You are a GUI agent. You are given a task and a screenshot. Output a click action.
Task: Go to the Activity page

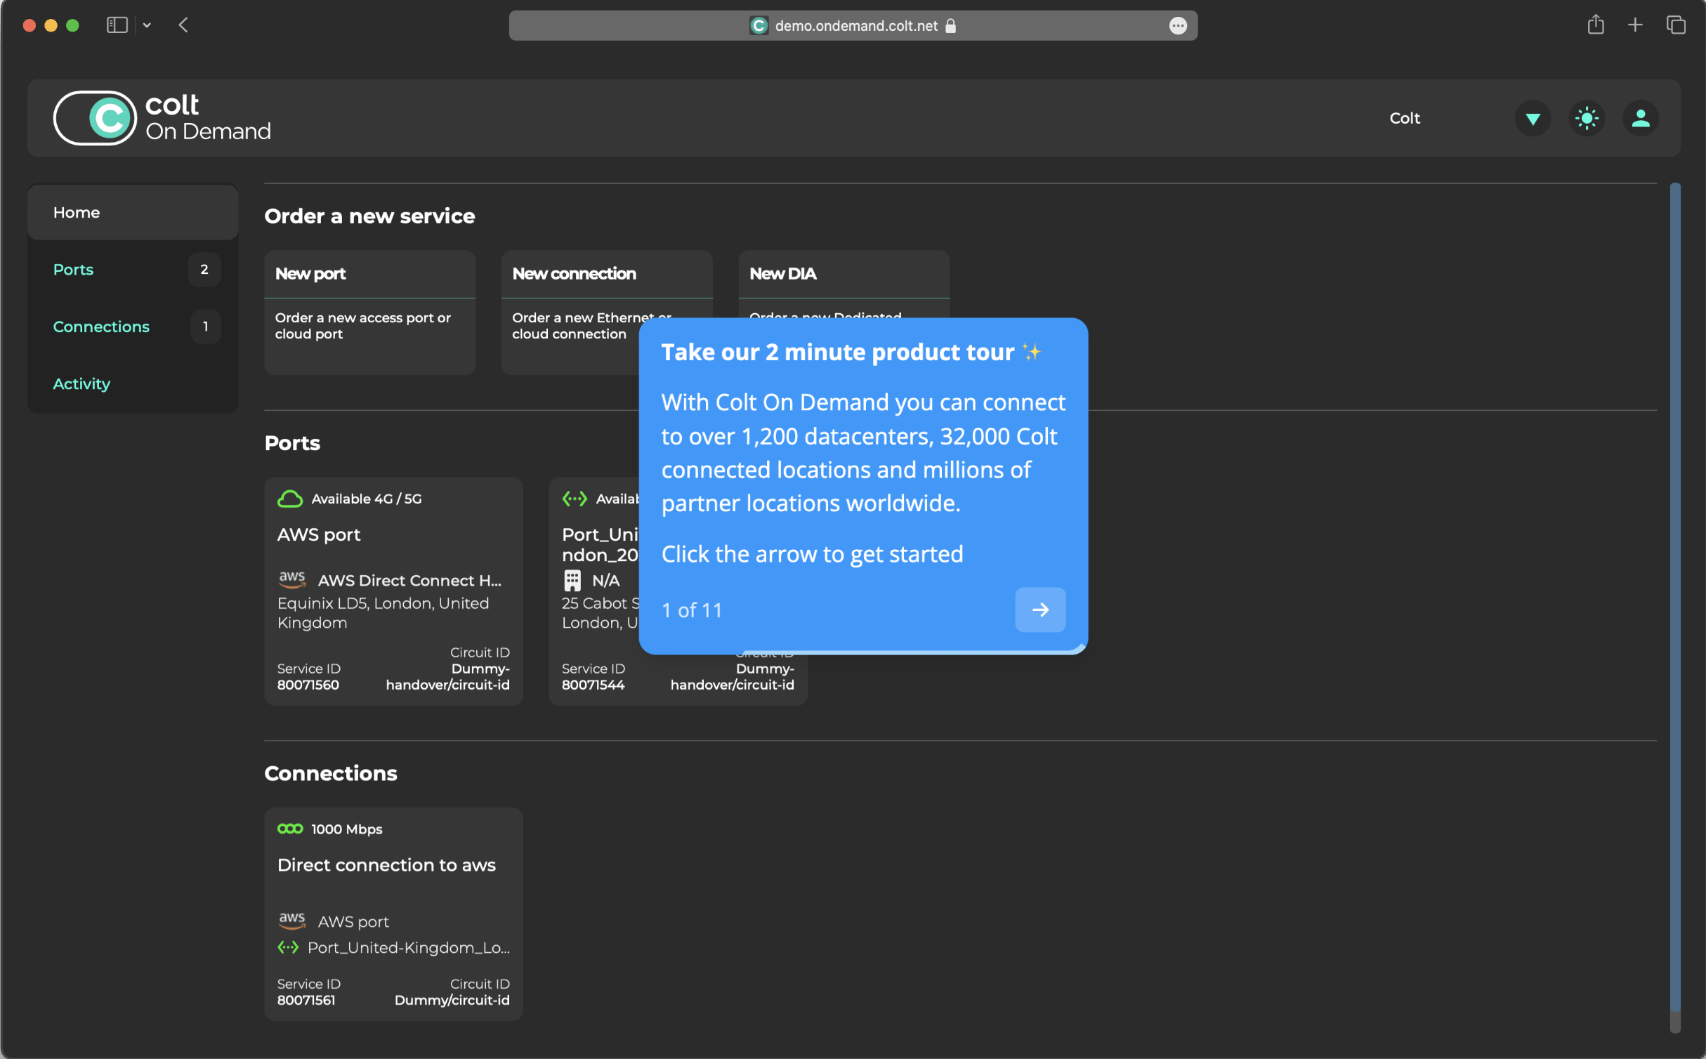(x=81, y=383)
